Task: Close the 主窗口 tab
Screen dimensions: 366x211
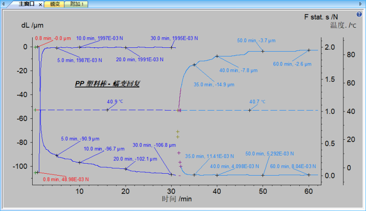Action: click(x=40, y=4)
